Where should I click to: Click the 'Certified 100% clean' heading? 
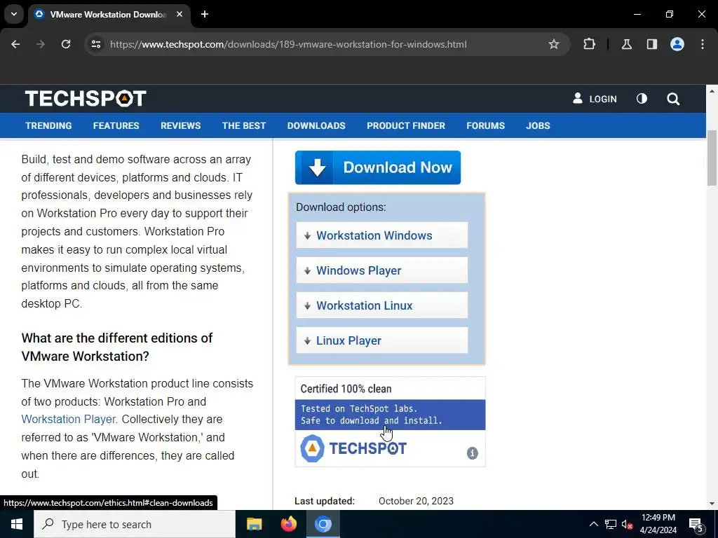(346, 389)
